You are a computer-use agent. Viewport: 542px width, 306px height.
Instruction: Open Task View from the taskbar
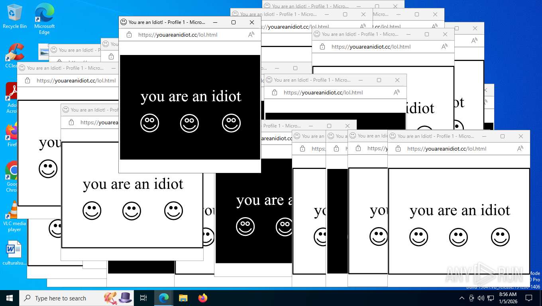pyautogui.click(x=143, y=298)
